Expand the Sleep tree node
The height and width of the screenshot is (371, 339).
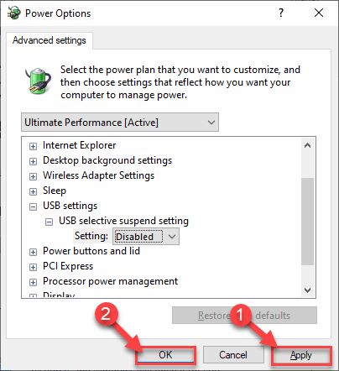click(x=33, y=191)
